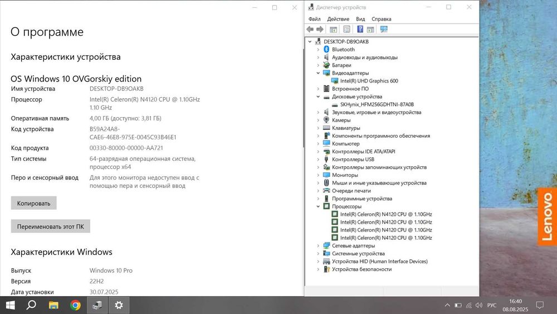Expand the Встроенное ПО node
This screenshot has height=314, width=557.
pos(318,89)
